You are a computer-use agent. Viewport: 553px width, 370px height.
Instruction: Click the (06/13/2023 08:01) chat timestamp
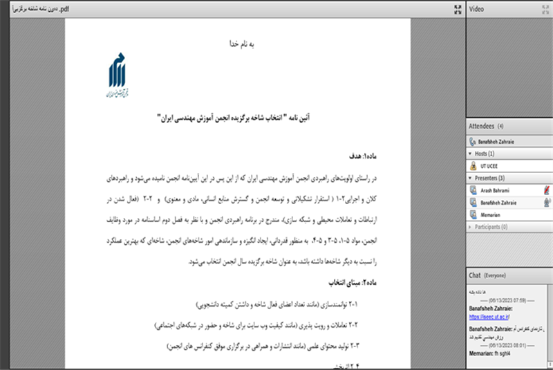coord(508,345)
